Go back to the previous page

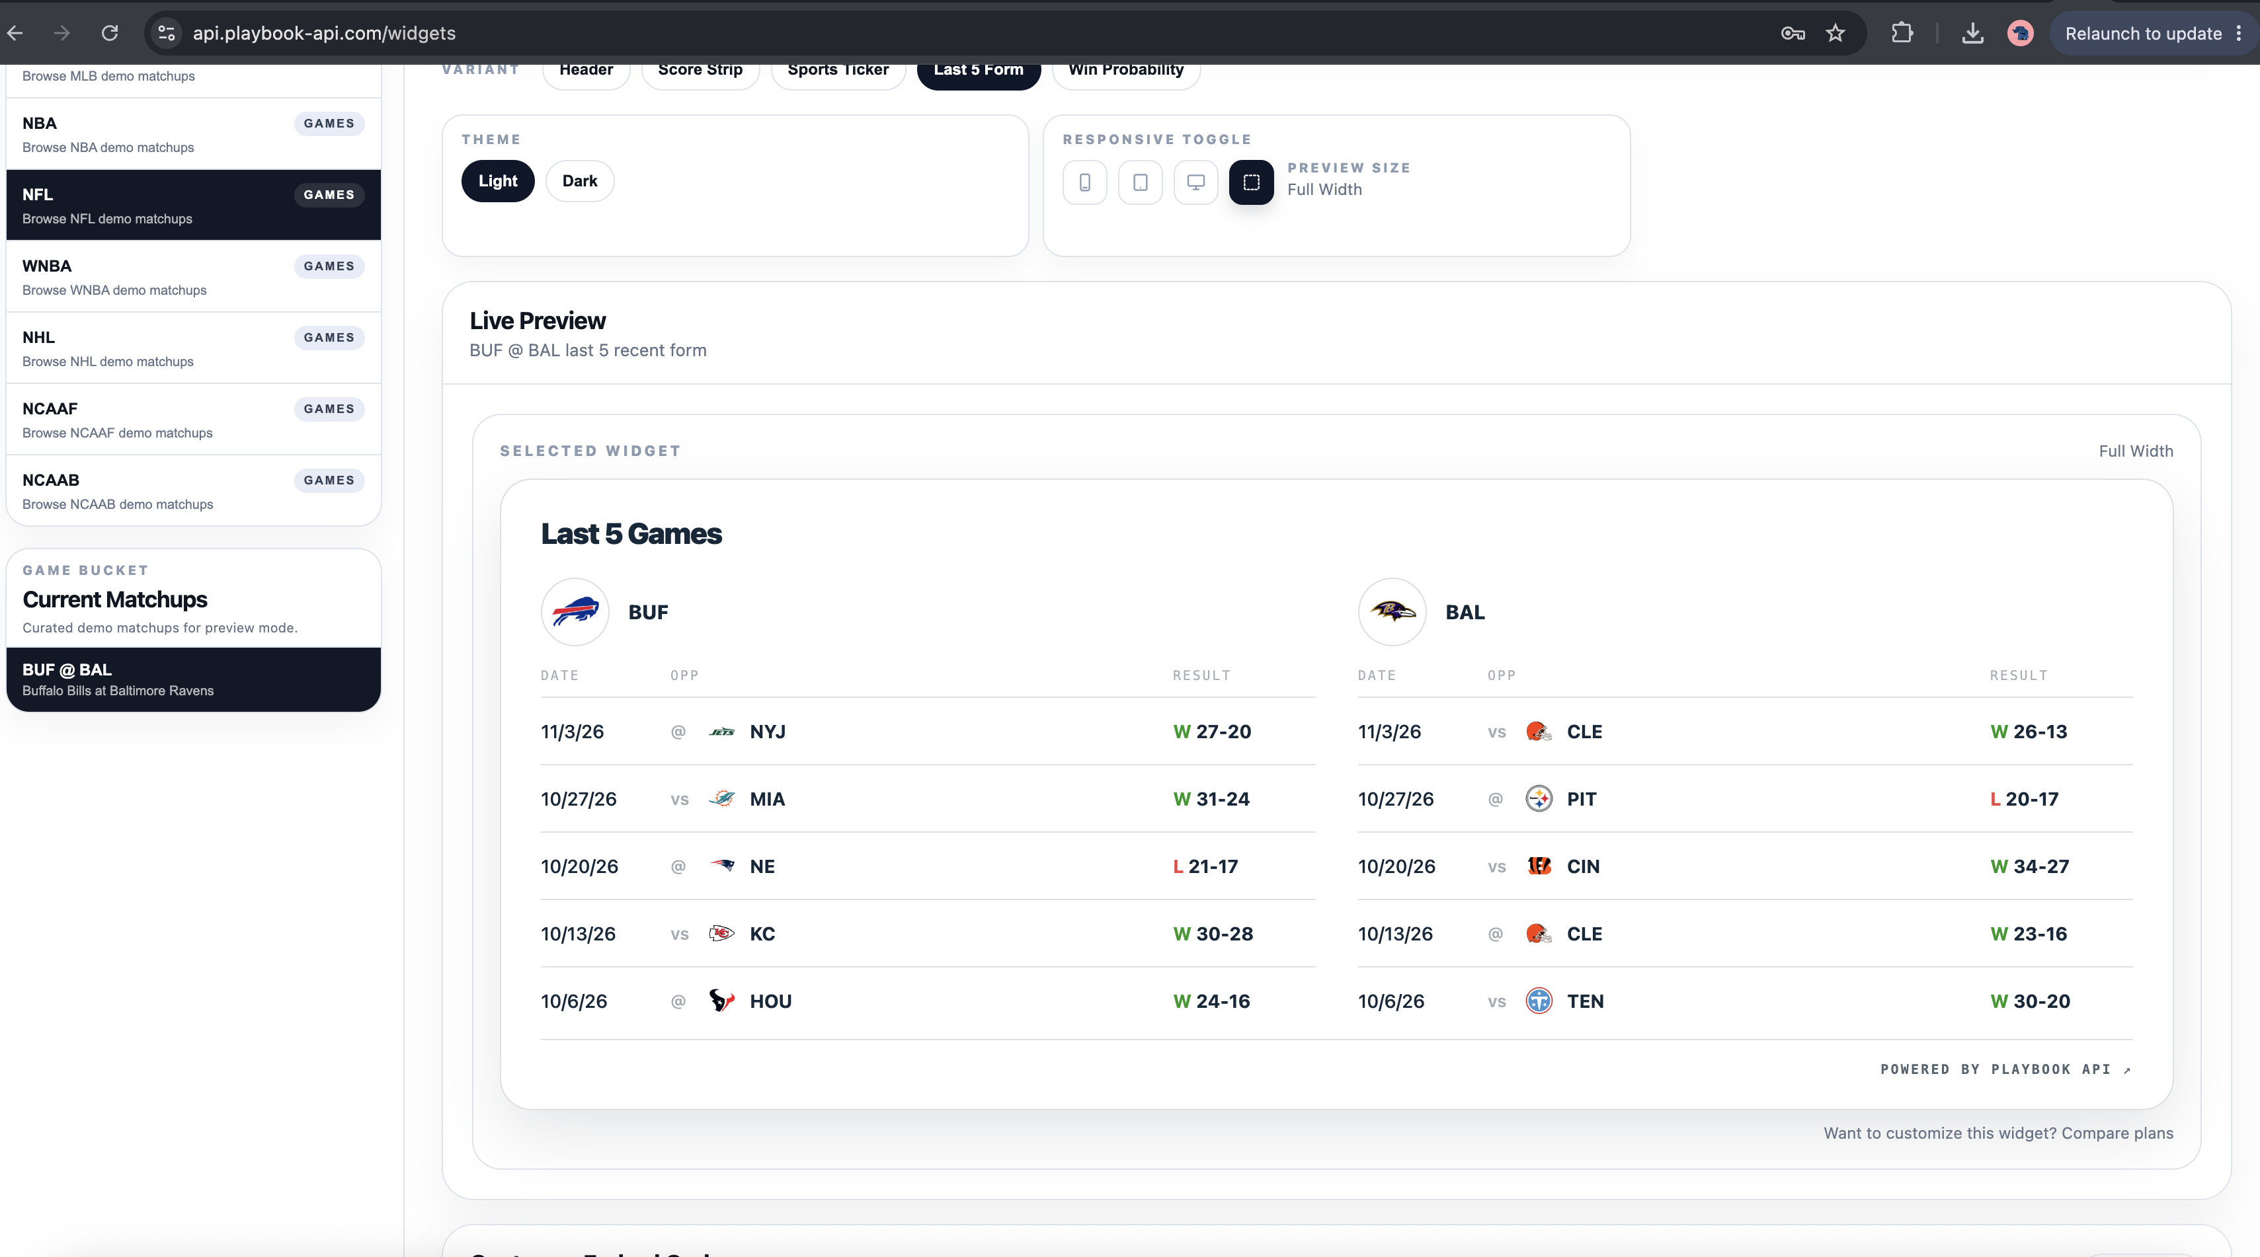pyautogui.click(x=15, y=33)
